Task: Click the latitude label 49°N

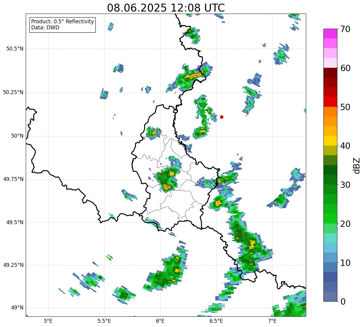Action: (x=17, y=308)
